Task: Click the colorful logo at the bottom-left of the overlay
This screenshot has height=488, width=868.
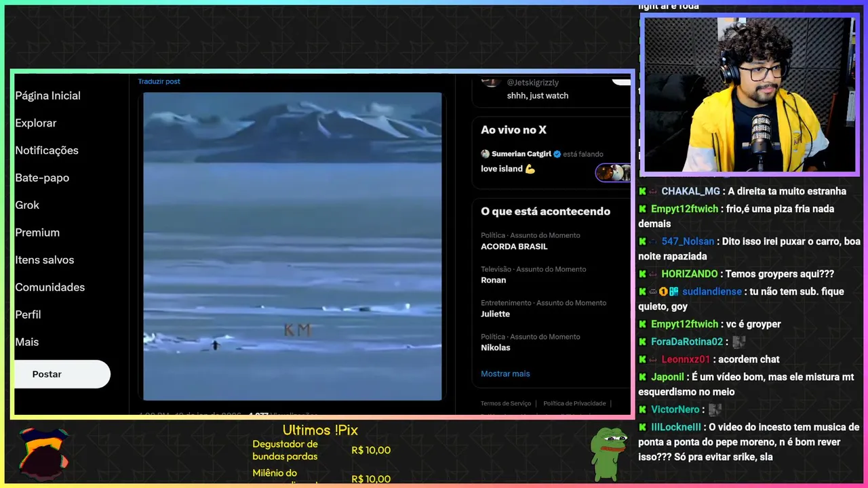Action: (x=43, y=453)
